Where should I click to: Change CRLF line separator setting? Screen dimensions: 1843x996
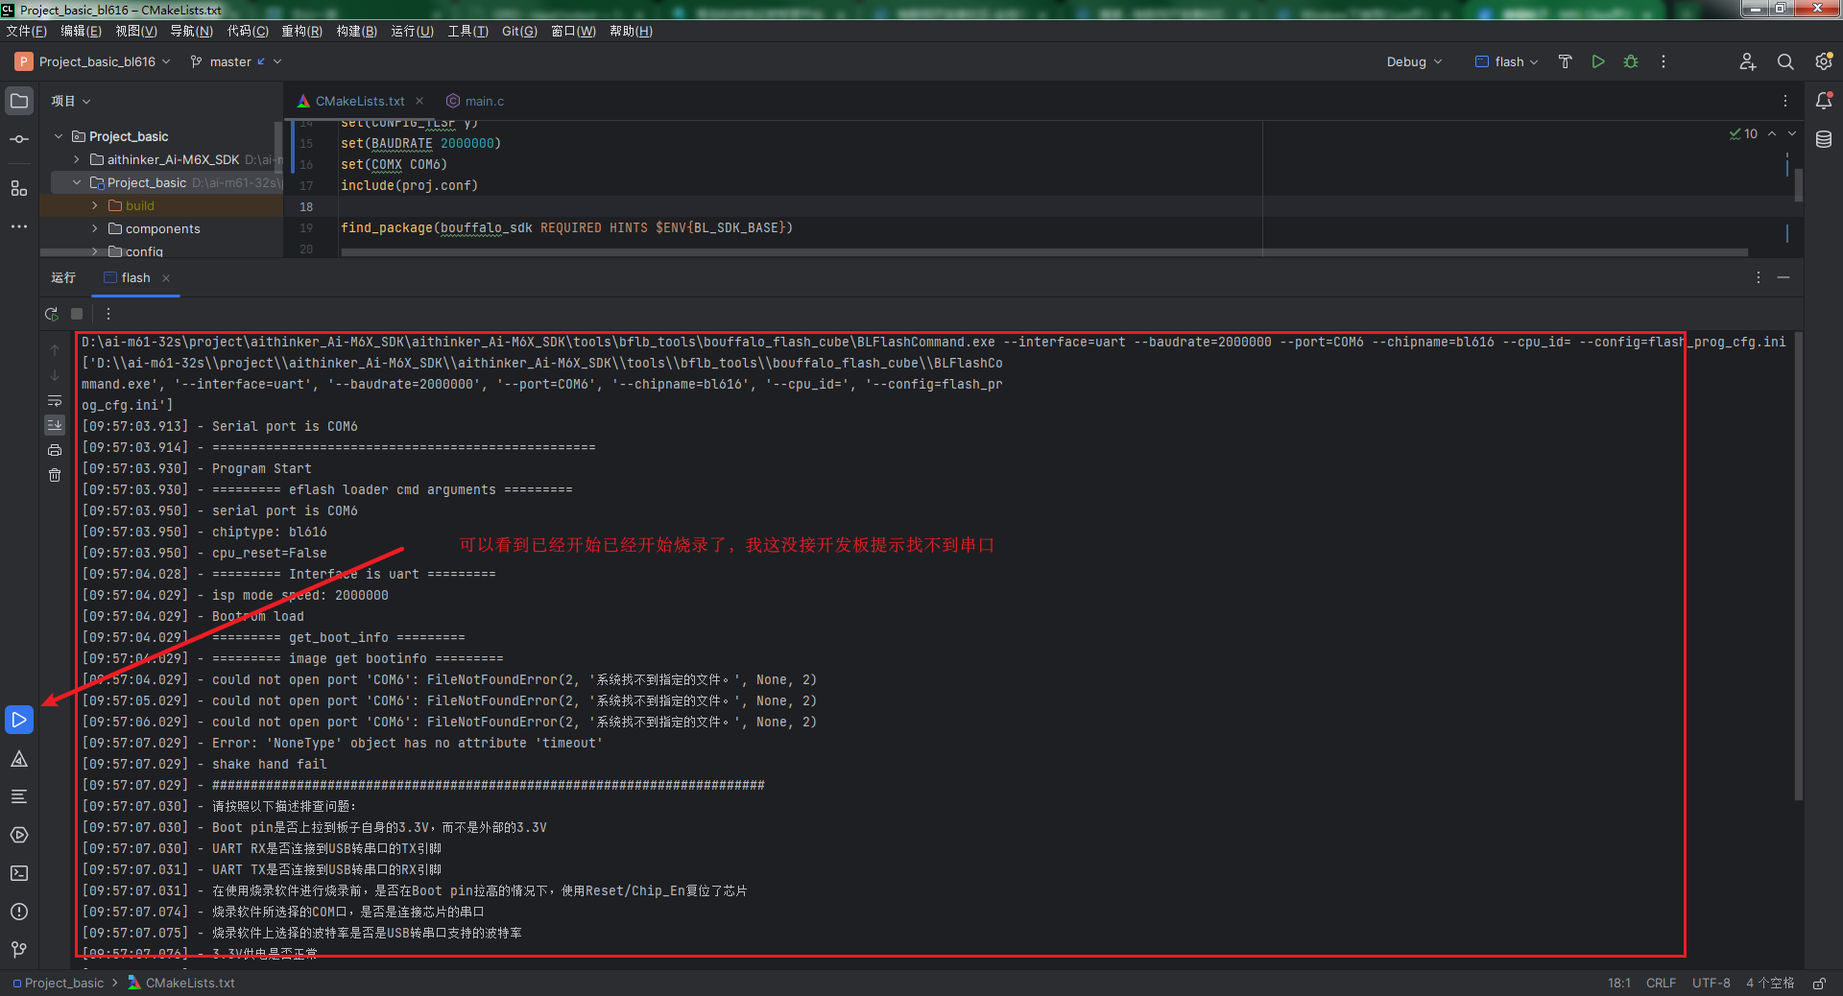click(1661, 983)
